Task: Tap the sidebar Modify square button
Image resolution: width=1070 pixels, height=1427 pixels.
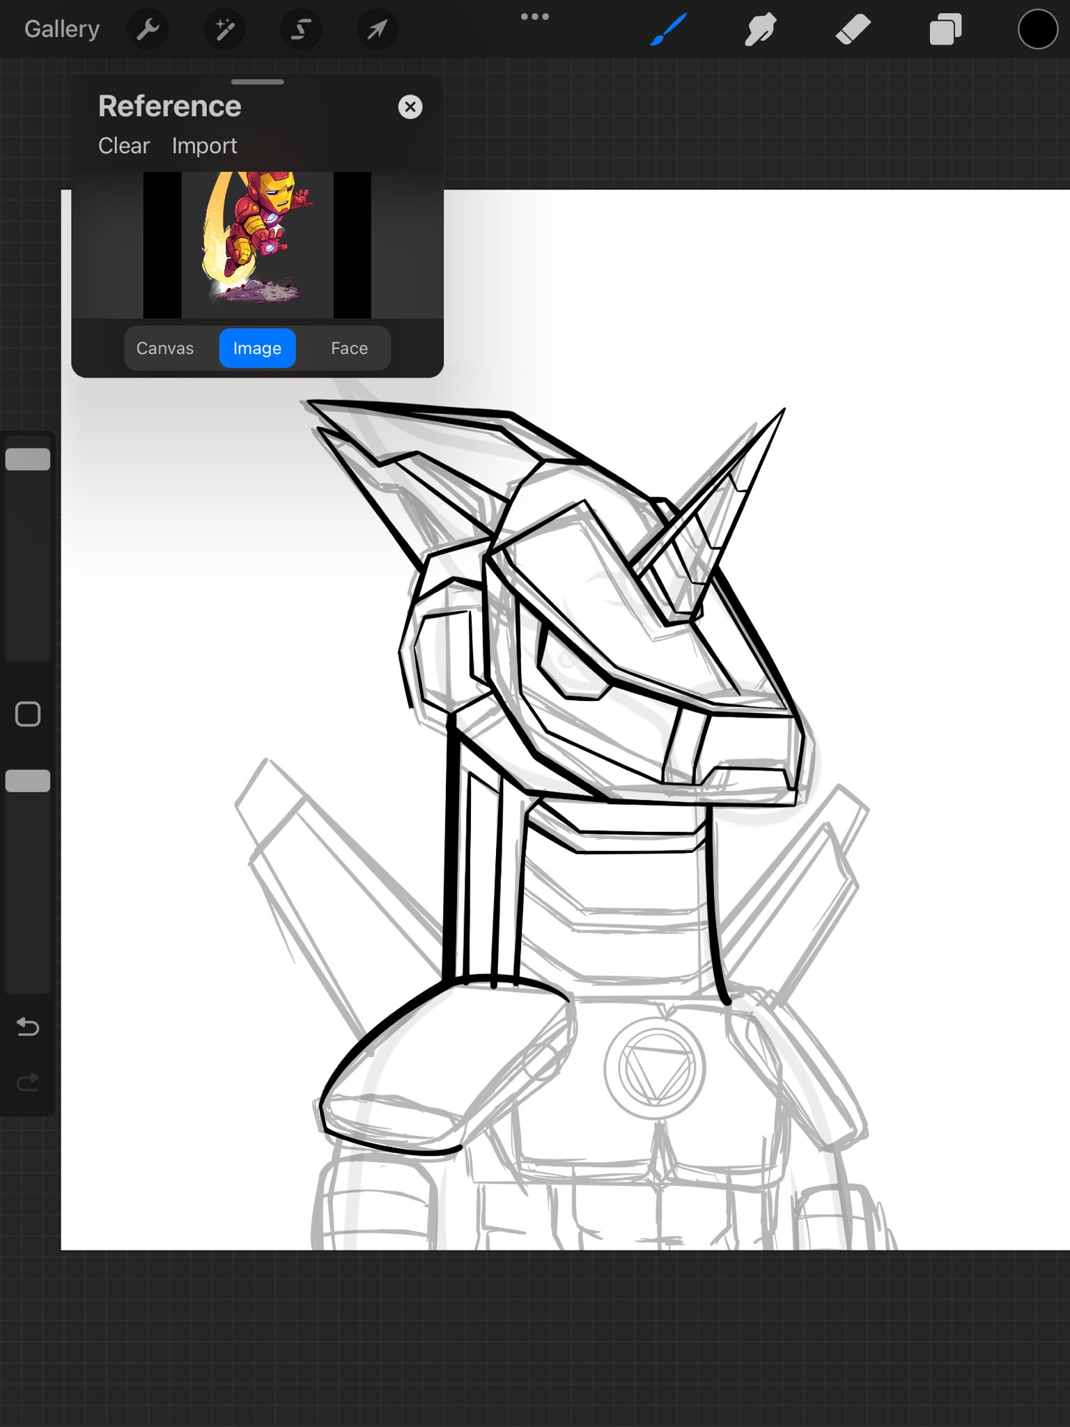Action: pos(28,714)
